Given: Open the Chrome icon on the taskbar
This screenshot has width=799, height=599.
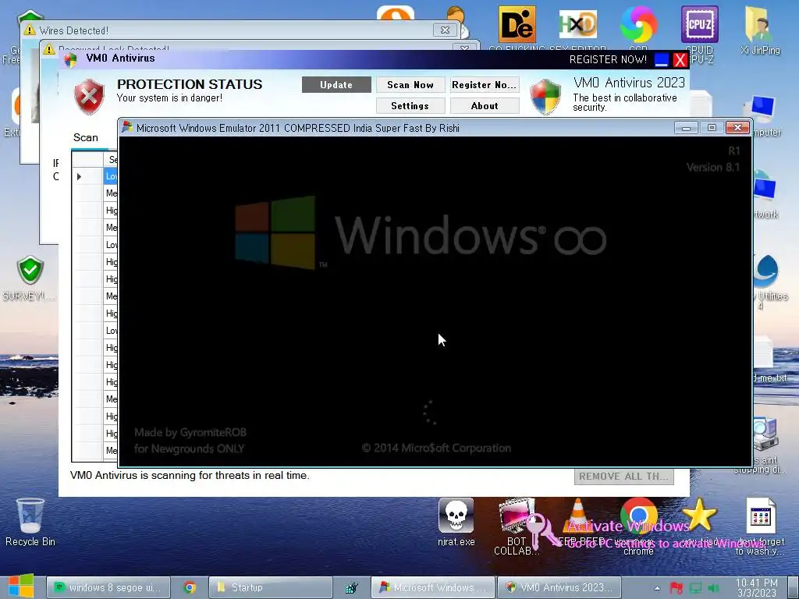Looking at the screenshot, I should (190, 587).
